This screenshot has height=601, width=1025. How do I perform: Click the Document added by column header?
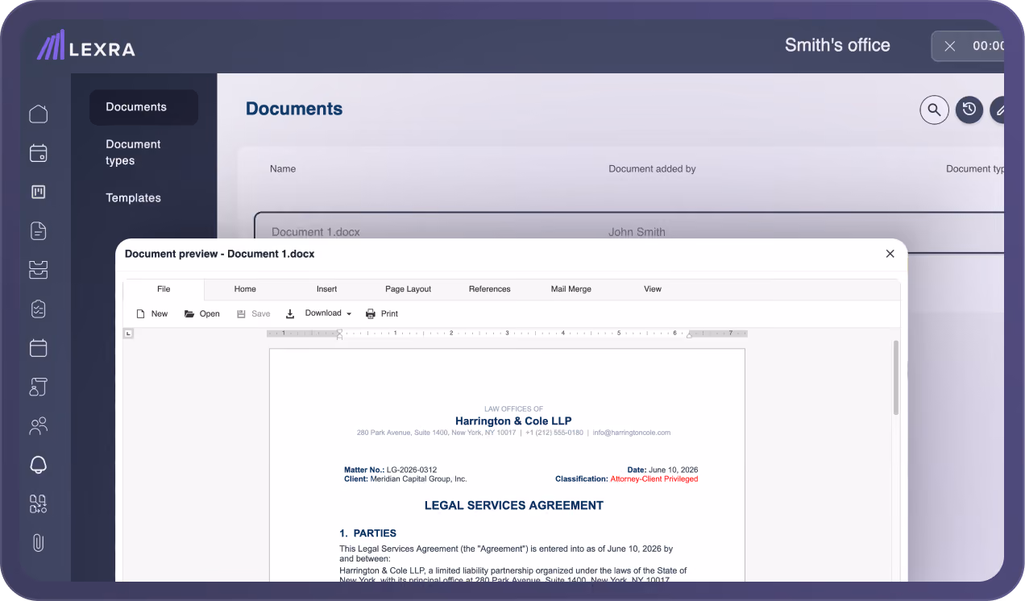pyautogui.click(x=652, y=169)
